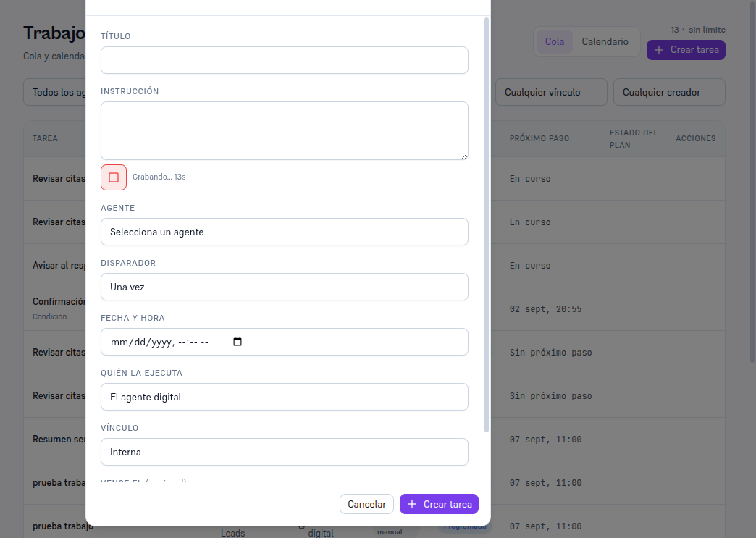Viewport: 756px width, 538px height.
Task: Select the 'Avisar al resp' task row
Action: 54,266
